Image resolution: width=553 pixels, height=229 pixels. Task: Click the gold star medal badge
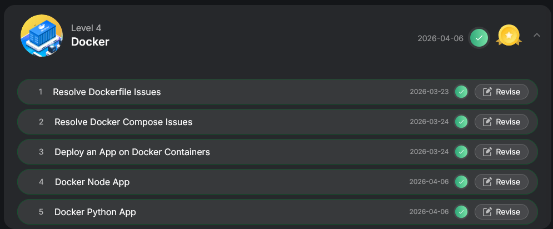[x=509, y=36]
